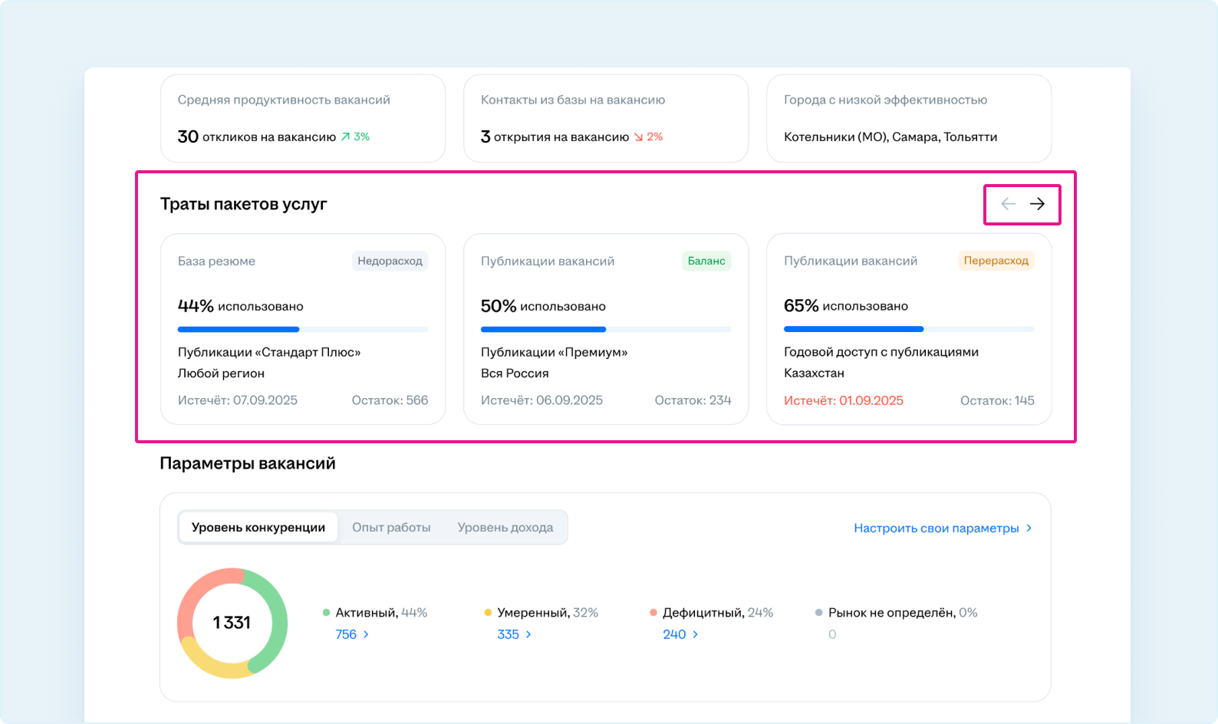The height and width of the screenshot is (724, 1218).
Task: Expand the 240 deficit vacancies link
Action: pos(680,634)
